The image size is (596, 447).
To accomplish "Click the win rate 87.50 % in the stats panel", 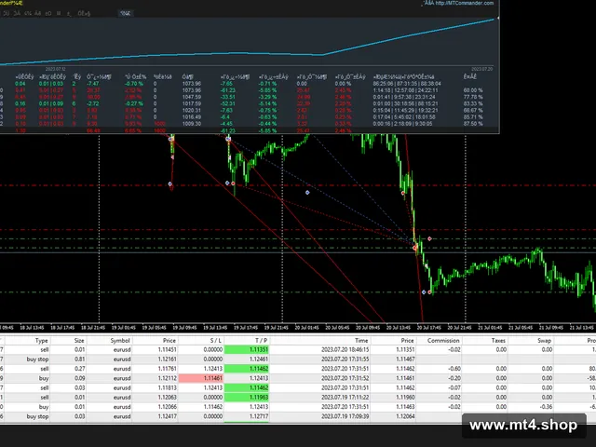I will [x=473, y=124].
